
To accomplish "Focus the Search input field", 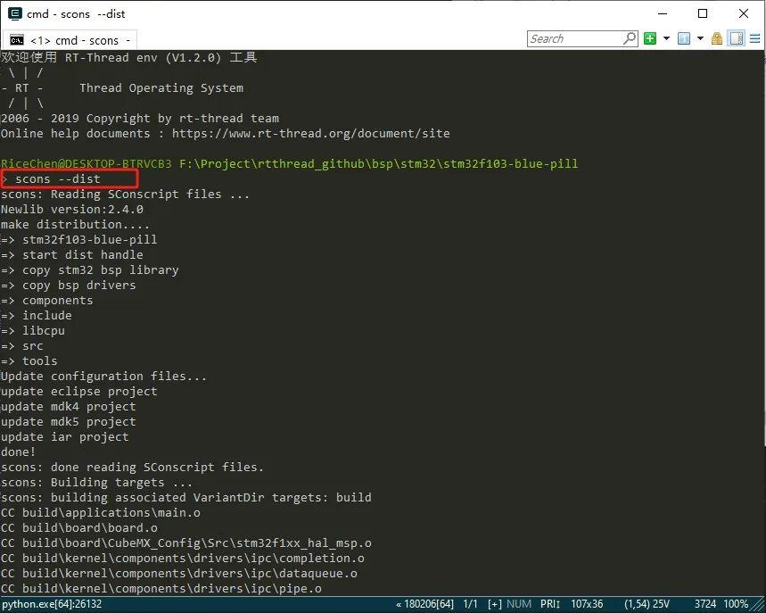I will (575, 38).
